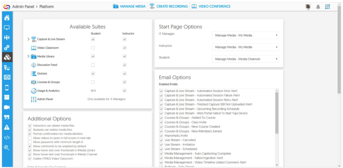The image size is (343, 168).
Task: Open the IT Manager start page dropdown
Action: 245,35
